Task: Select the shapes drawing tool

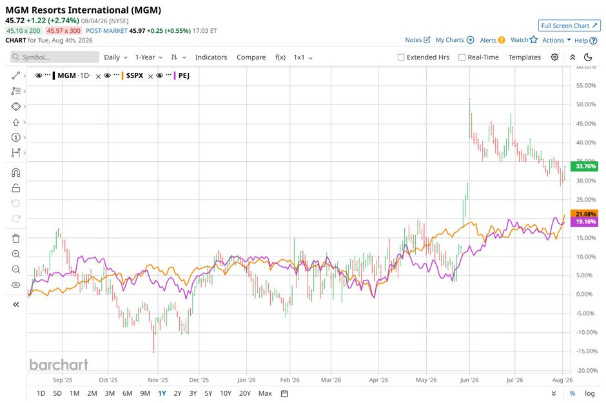Action: point(16,106)
